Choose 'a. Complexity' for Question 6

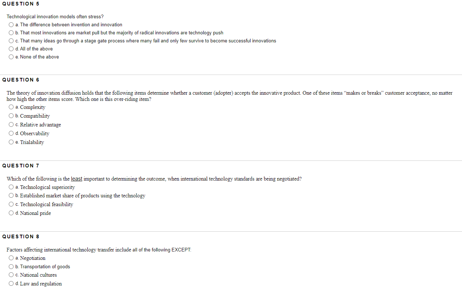pos(11,107)
